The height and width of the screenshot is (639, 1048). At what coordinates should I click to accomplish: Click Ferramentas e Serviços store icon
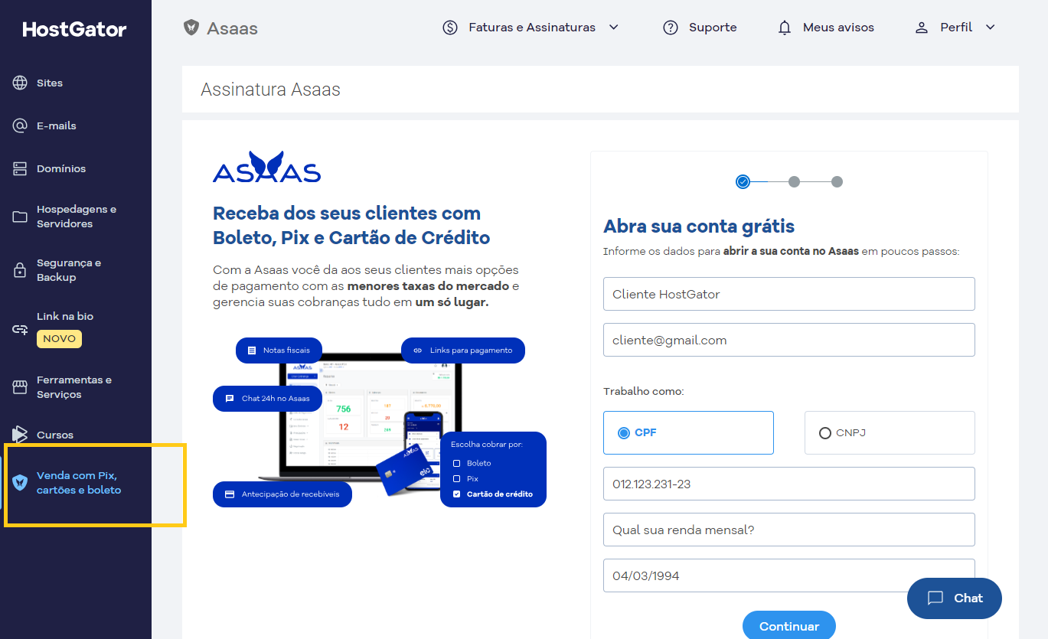coord(20,387)
